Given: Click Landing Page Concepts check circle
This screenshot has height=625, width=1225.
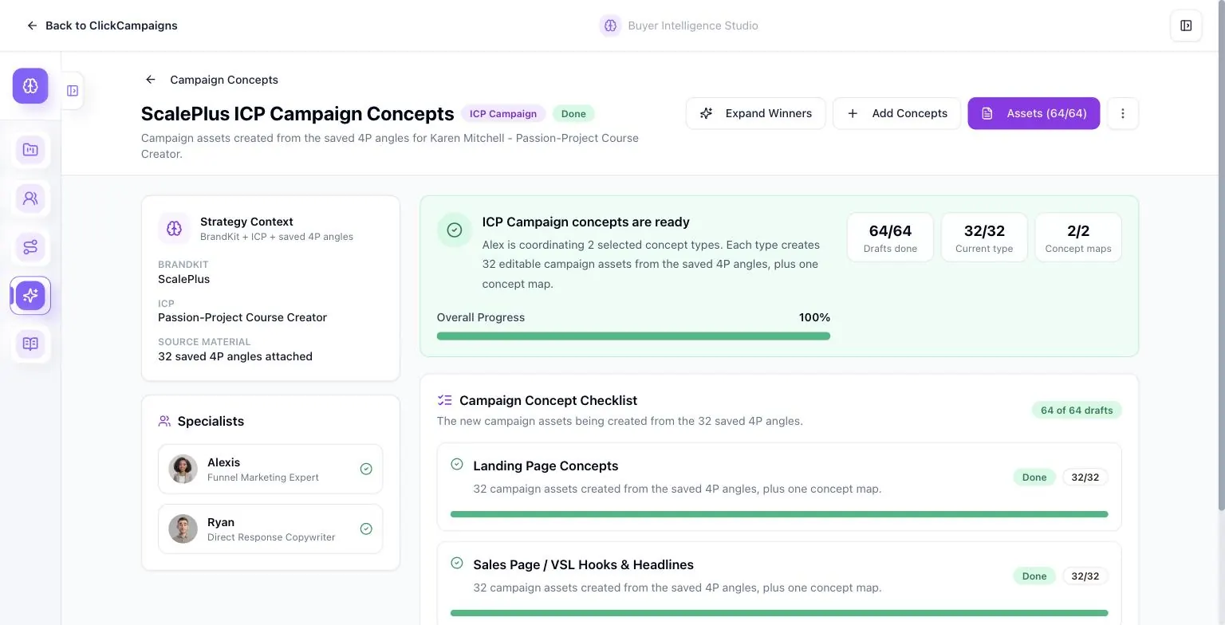Looking at the screenshot, I should [457, 464].
